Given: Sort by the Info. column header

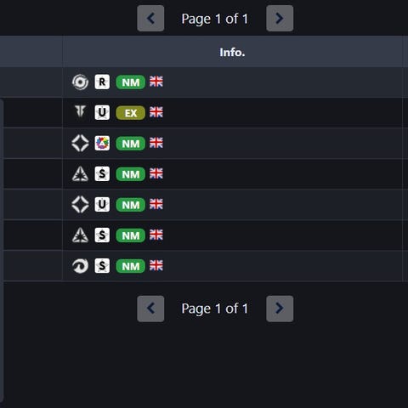Looking at the screenshot, I should 232,52.
